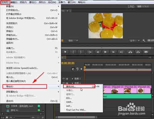Select EDL in the Export submenu

69,98
